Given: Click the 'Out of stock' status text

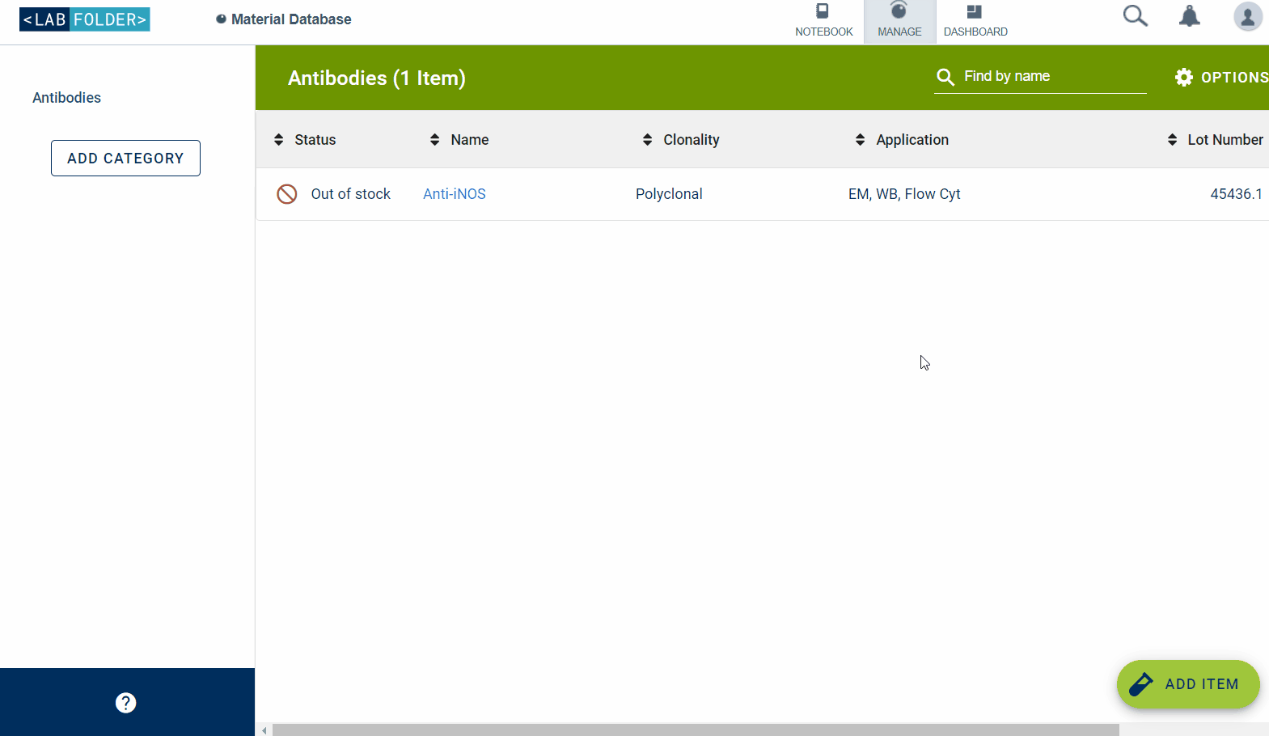Looking at the screenshot, I should click(351, 194).
